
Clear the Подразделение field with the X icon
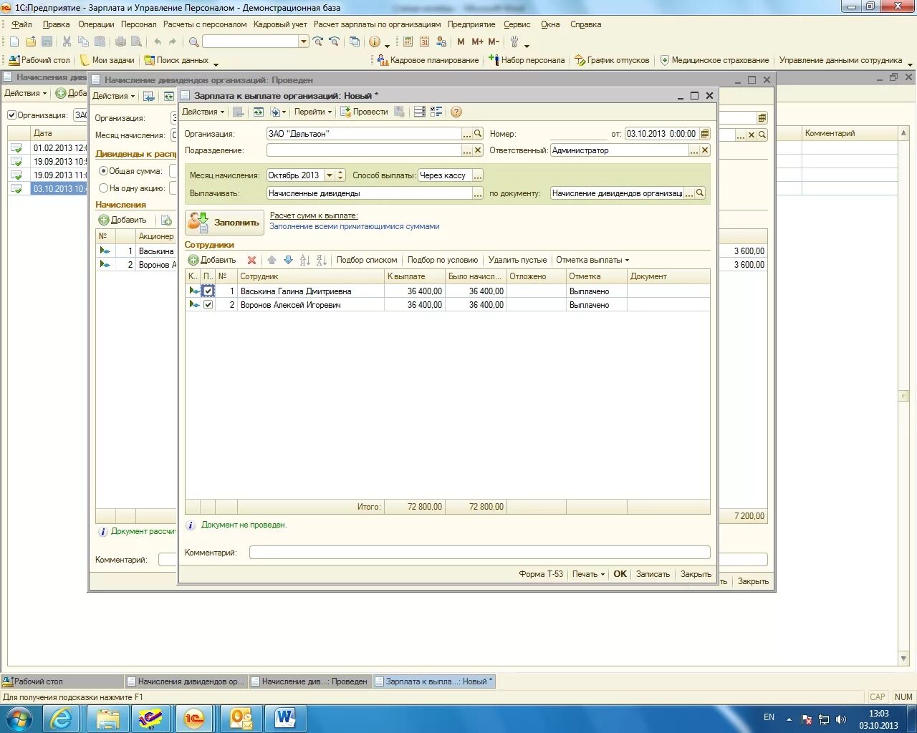coord(478,150)
